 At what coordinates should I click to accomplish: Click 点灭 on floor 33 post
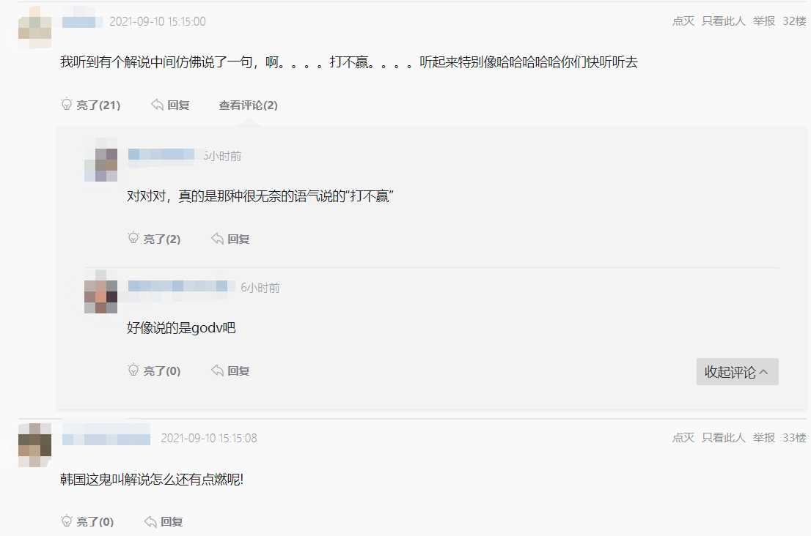pos(683,438)
